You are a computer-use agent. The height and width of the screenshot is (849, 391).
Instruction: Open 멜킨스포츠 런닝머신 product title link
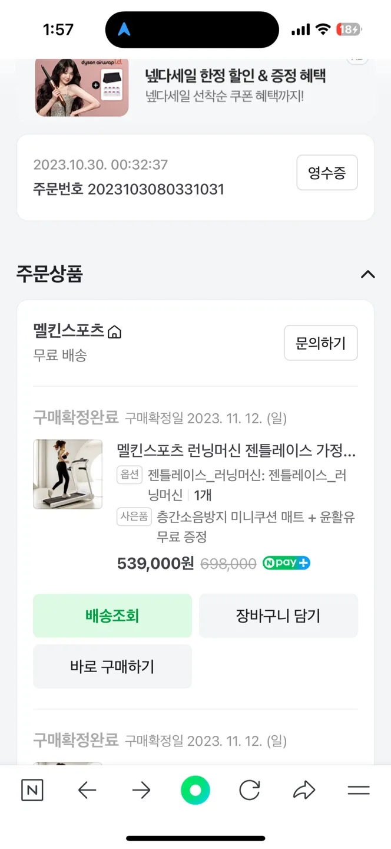(236, 452)
